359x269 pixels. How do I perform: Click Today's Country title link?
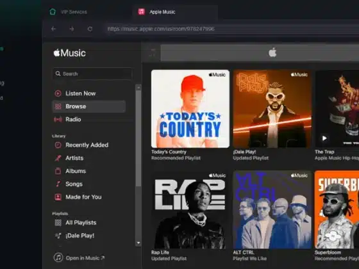click(169, 152)
